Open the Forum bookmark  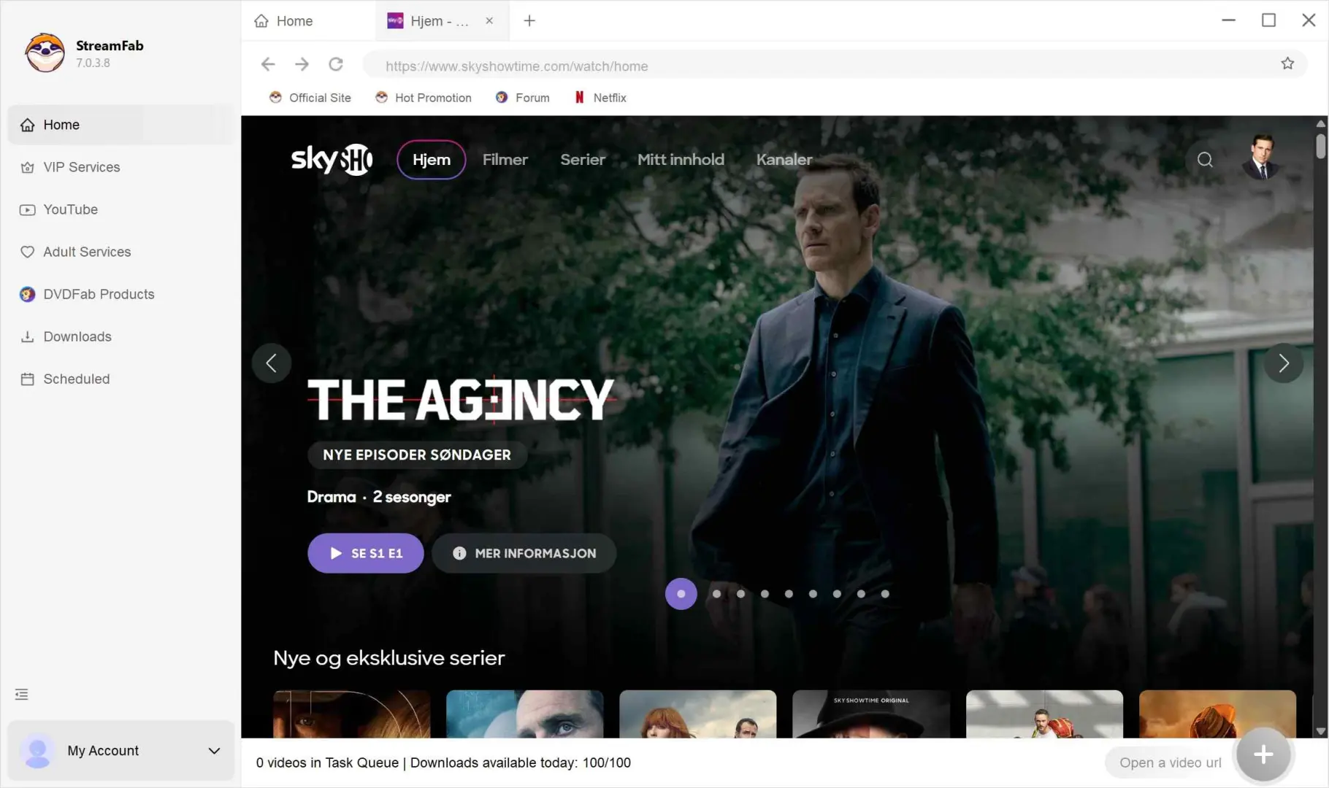pos(523,98)
